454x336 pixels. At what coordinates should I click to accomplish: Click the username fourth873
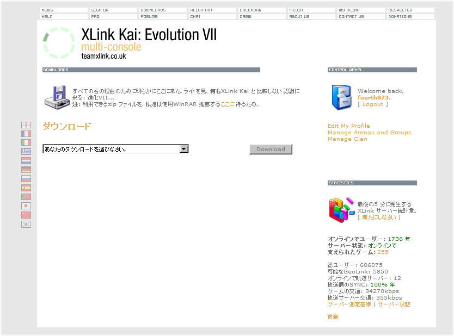pos(374,98)
